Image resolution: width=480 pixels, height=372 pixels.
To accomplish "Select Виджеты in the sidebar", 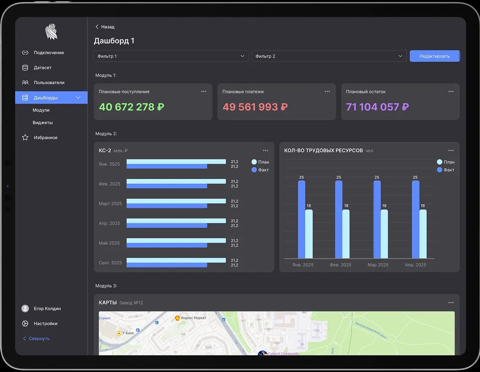I will [43, 123].
